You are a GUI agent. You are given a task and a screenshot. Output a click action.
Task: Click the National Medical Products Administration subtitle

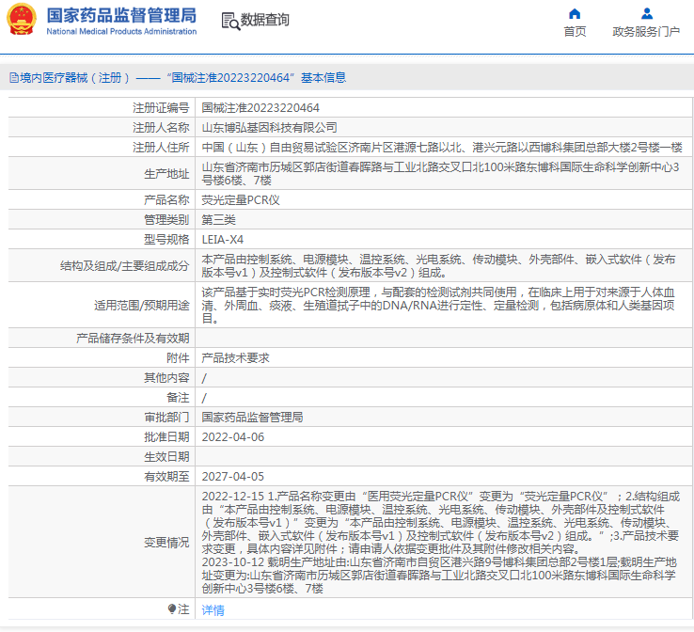pos(121,31)
